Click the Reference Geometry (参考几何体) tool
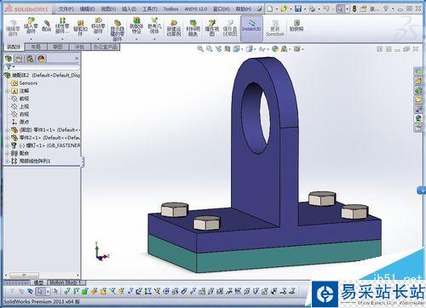Image resolution: width=426 pixels, height=308 pixels. pyautogui.click(x=154, y=26)
